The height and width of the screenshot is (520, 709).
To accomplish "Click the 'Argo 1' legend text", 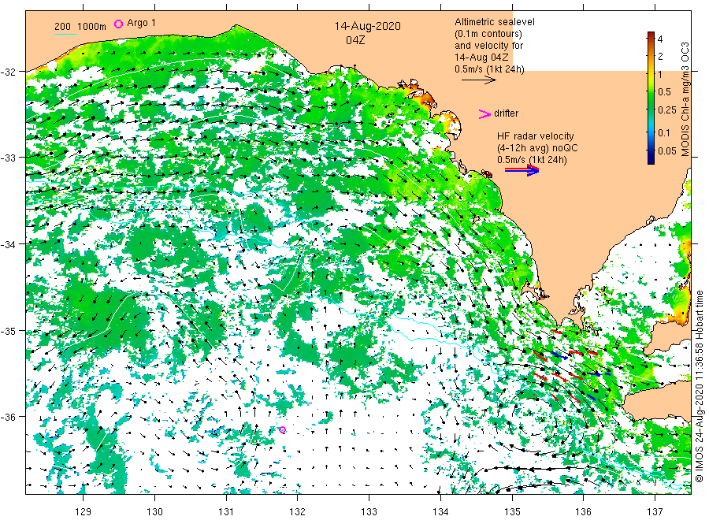I will click(x=141, y=23).
